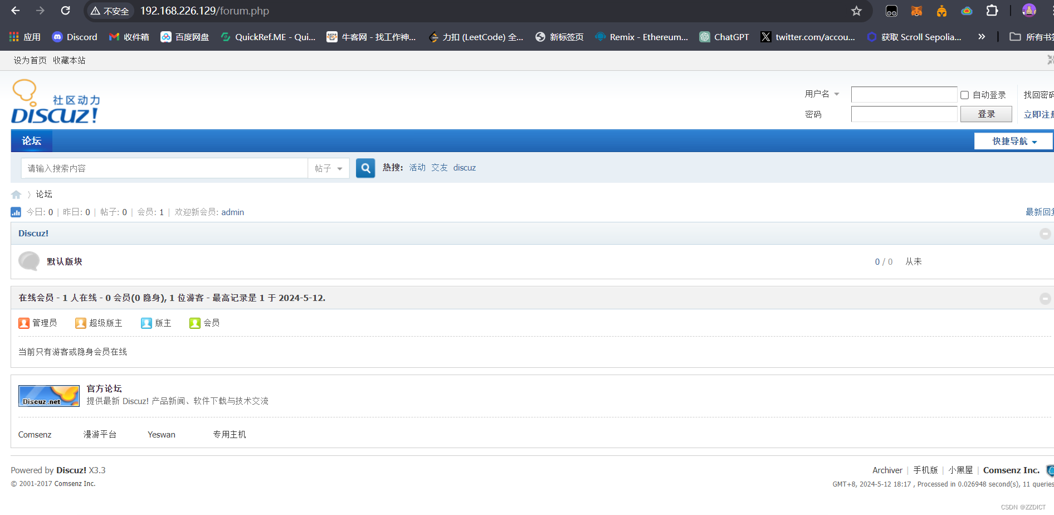This screenshot has height=515, width=1054.
Task: Open the admin new member profile
Action: [x=233, y=212]
